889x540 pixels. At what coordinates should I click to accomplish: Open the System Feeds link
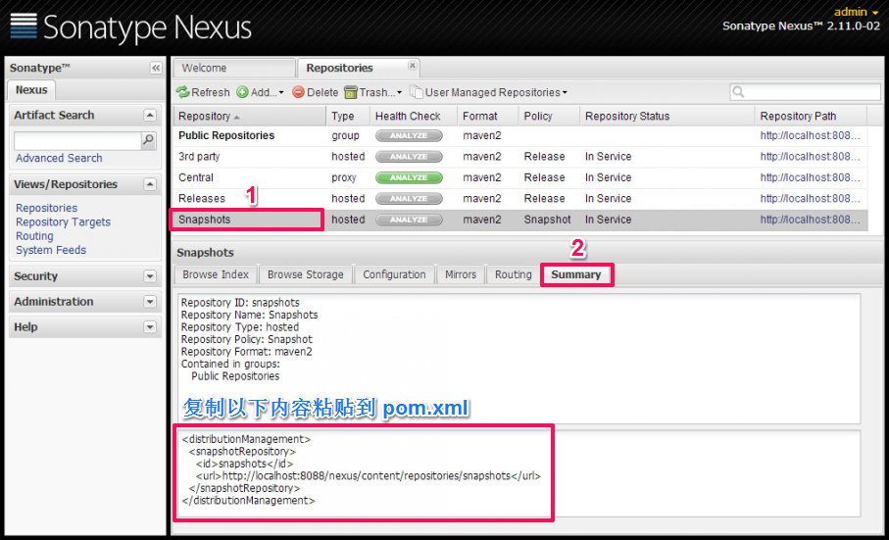coord(51,250)
